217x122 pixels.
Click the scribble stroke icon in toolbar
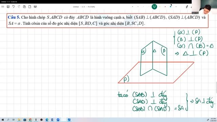187,7
